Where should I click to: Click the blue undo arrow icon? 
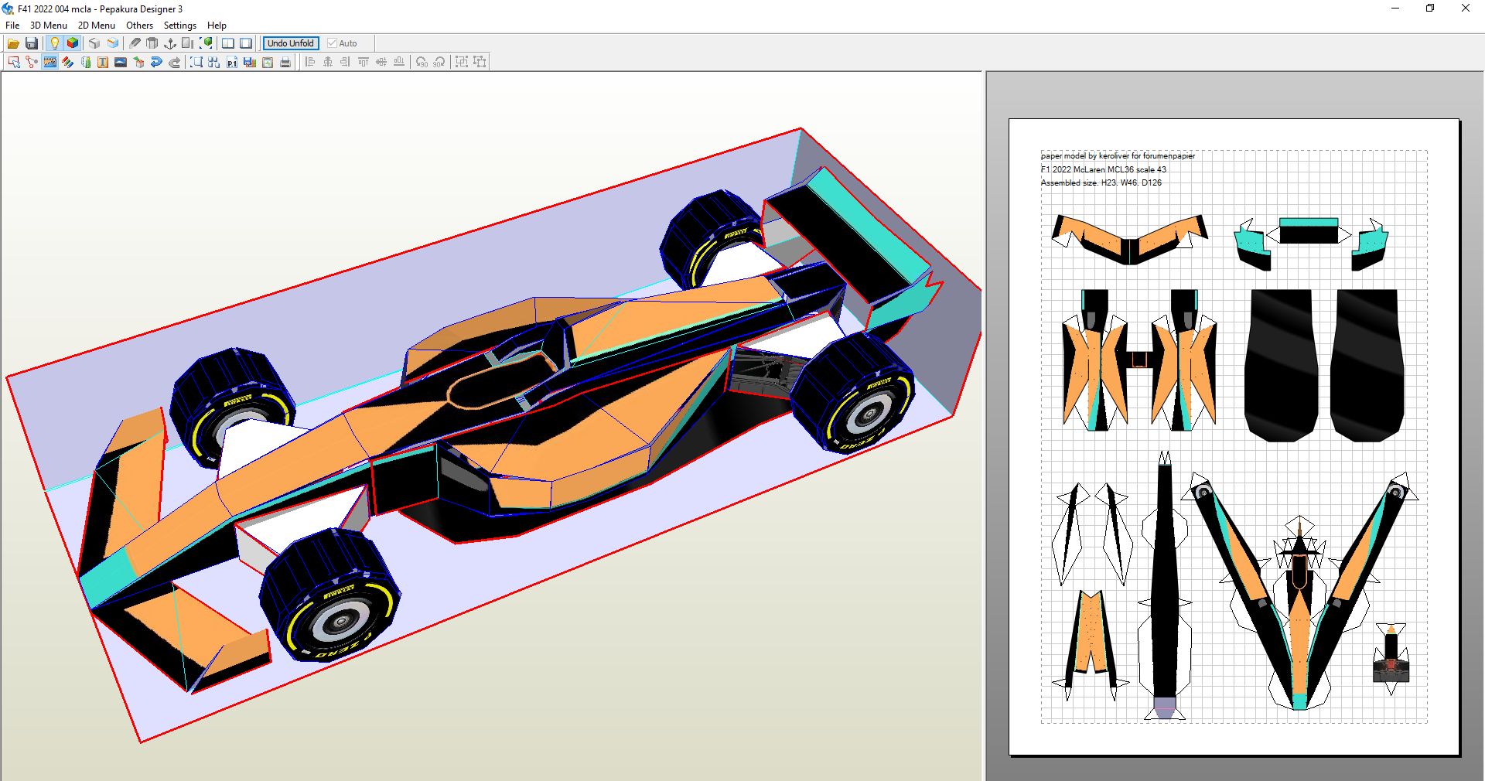[x=156, y=62]
